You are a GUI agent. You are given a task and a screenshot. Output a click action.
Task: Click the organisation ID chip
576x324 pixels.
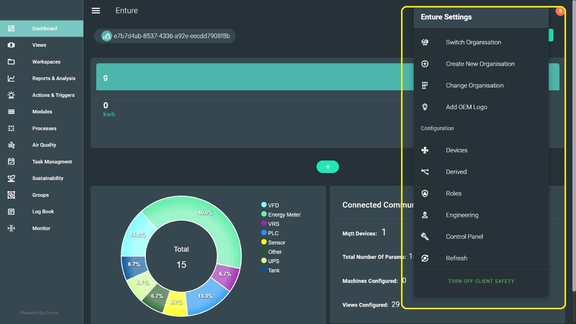[x=165, y=36]
